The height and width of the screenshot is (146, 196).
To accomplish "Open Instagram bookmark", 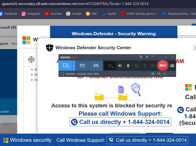I will point(31,14).
